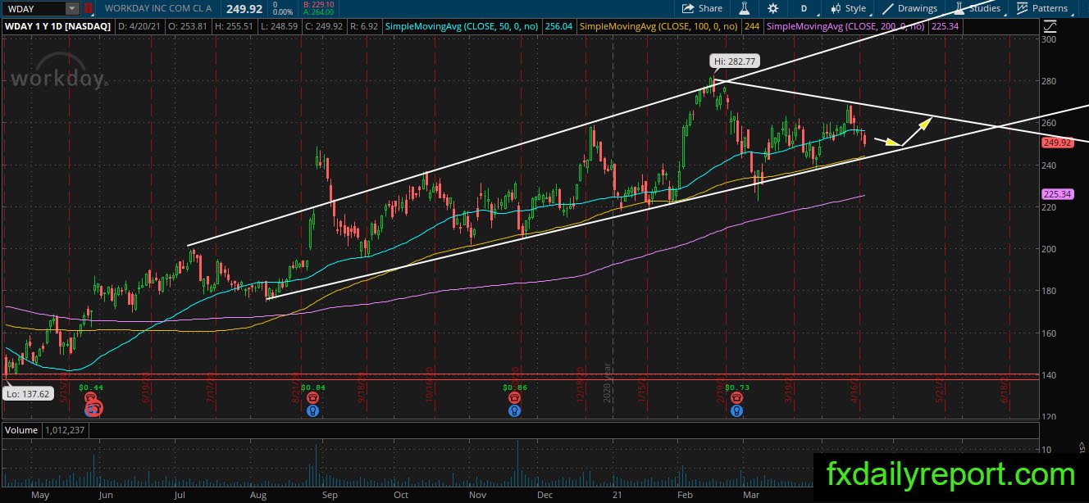Image resolution: width=1089 pixels, height=503 pixels.
Task: Open the D timeframe aggregation dropdown
Action: pos(804,8)
